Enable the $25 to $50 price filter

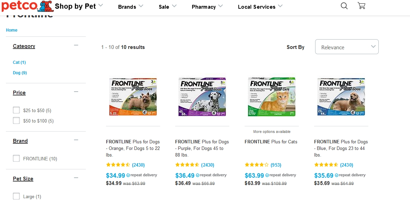click(x=16, y=110)
